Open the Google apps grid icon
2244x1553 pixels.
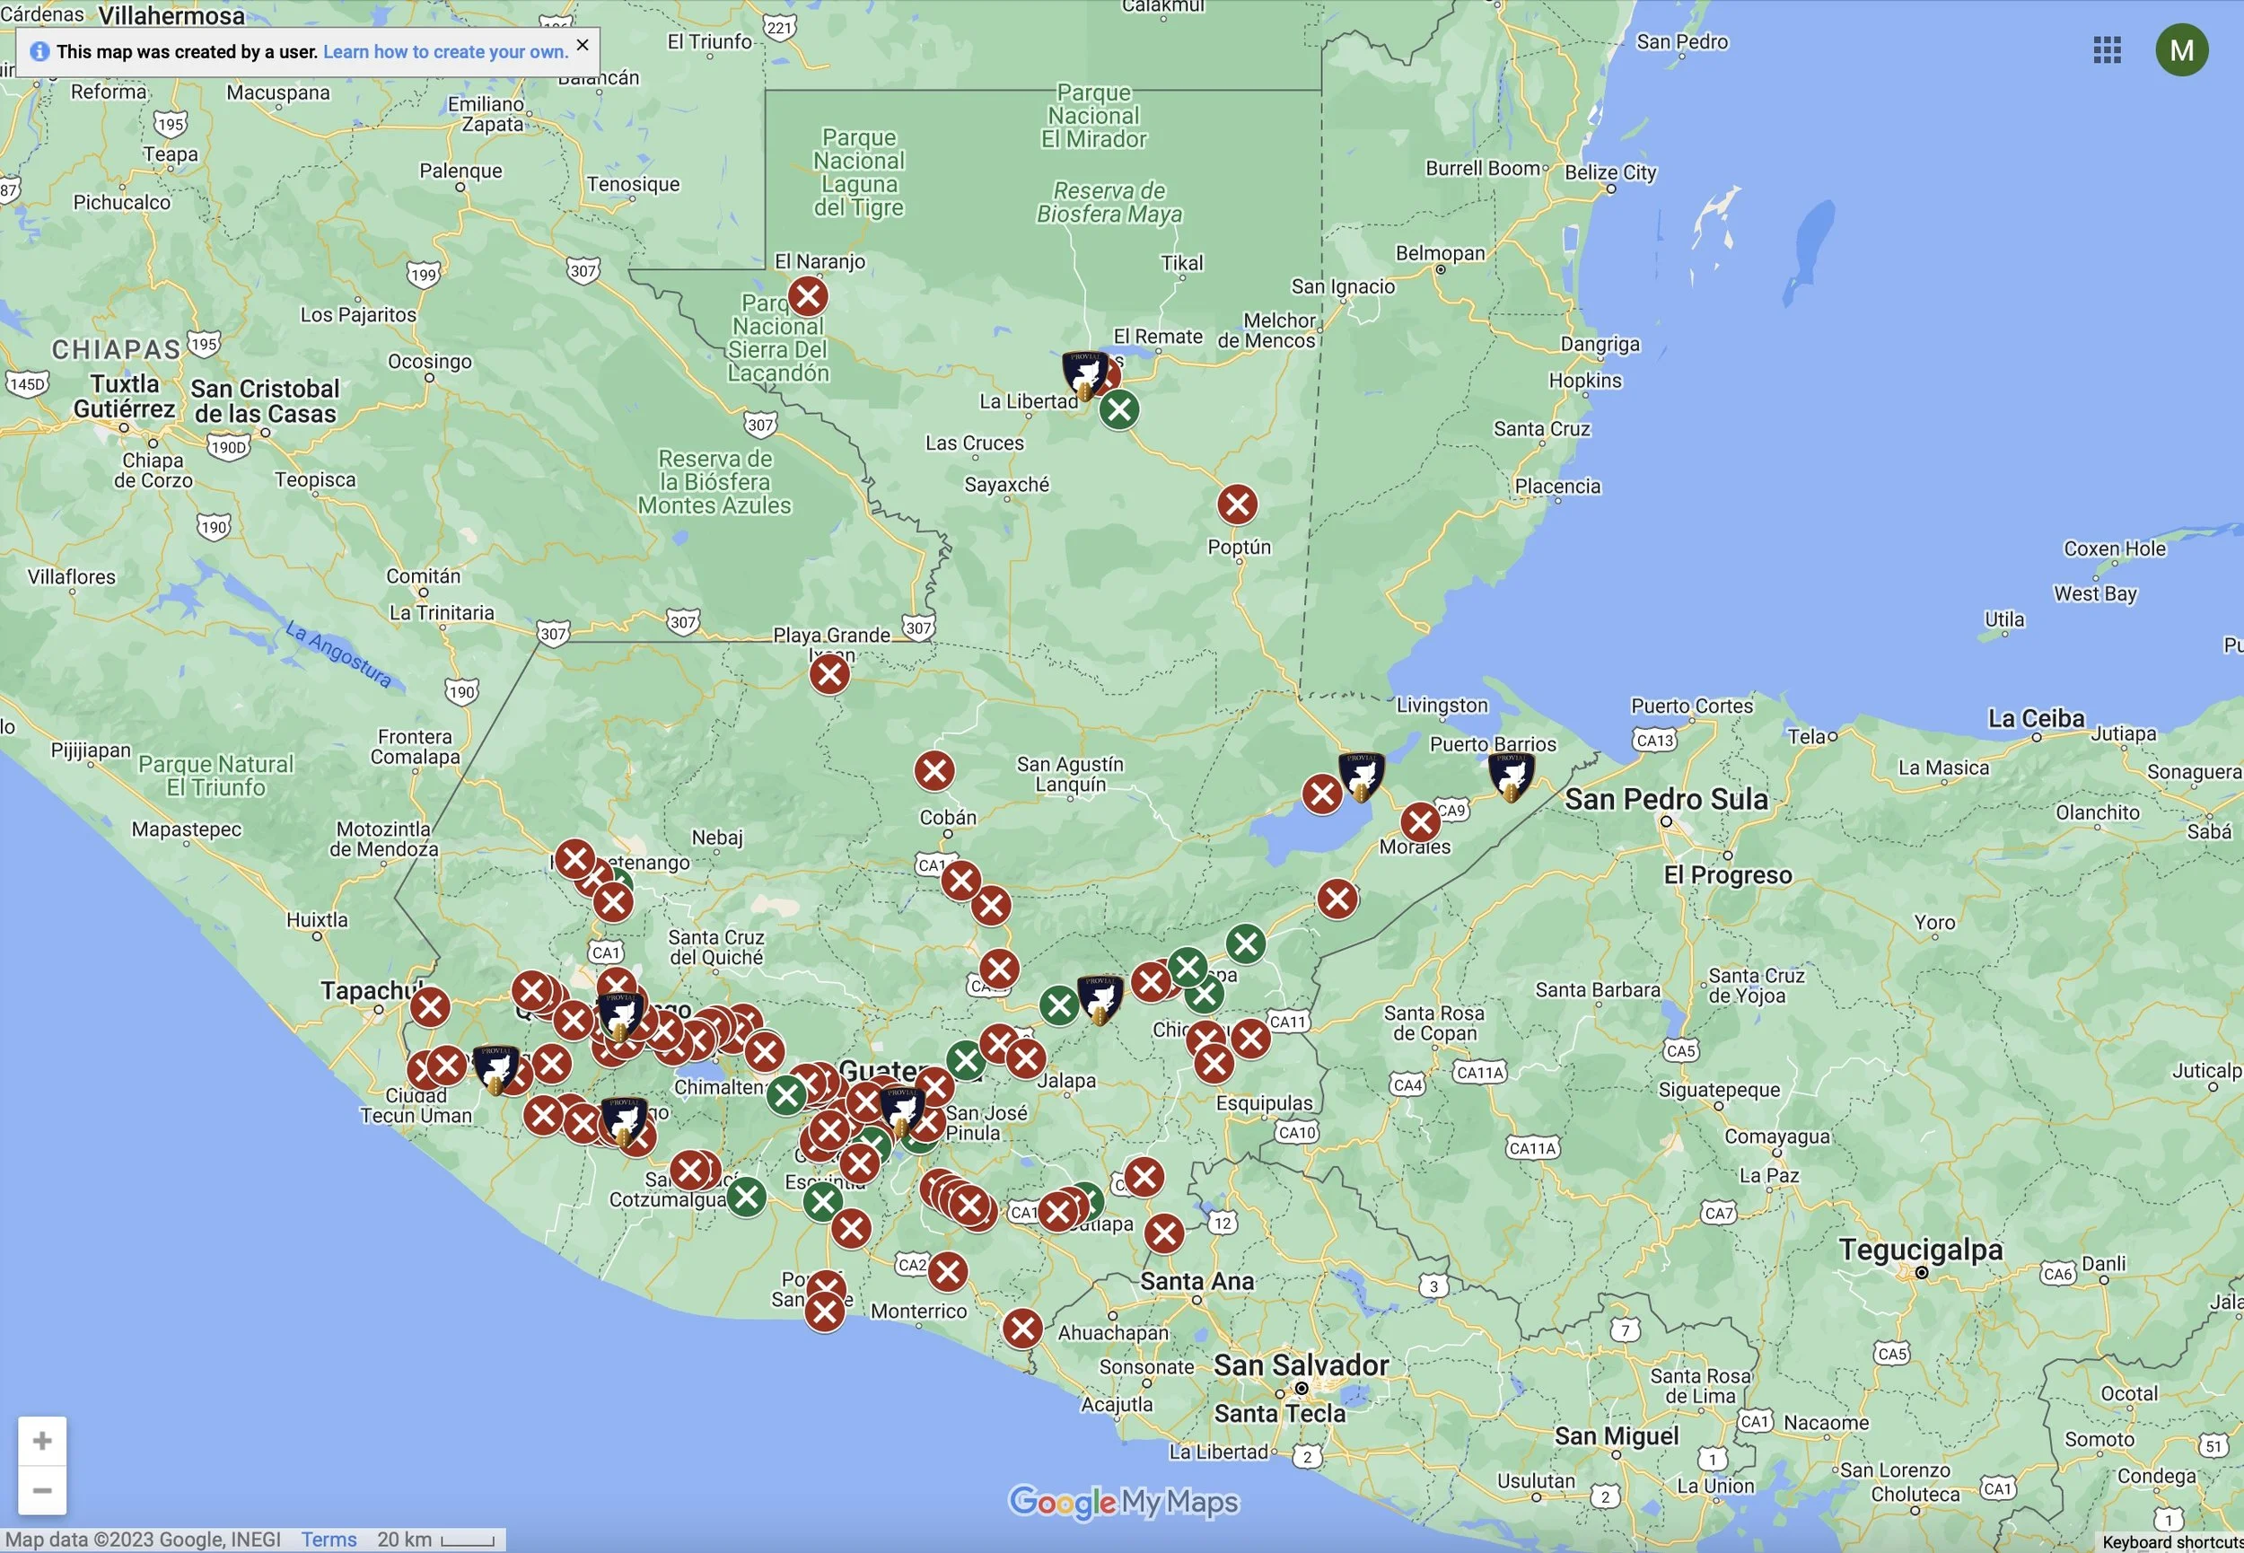[x=2106, y=49]
